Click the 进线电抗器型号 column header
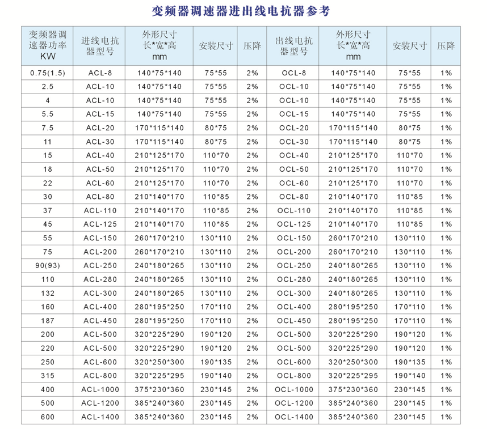The image size is (487, 429). click(100, 46)
